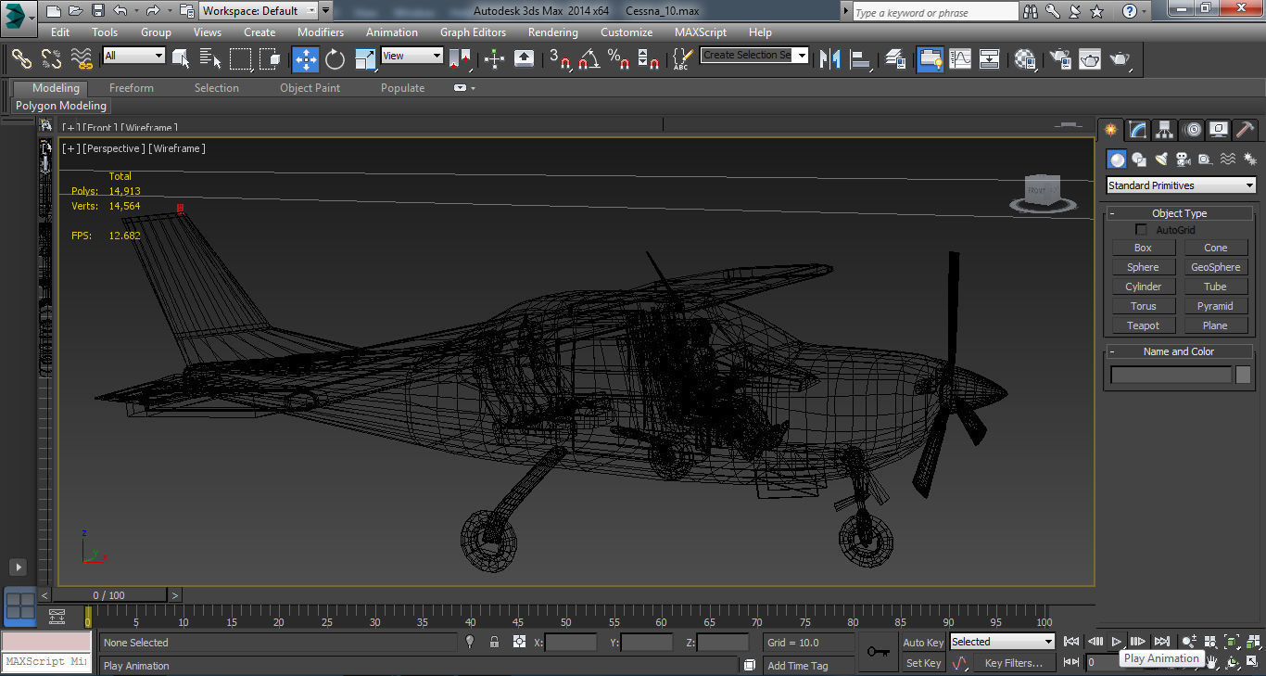This screenshot has width=1266, height=676.
Task: Open the Modify command panel tab
Action: 1137,130
